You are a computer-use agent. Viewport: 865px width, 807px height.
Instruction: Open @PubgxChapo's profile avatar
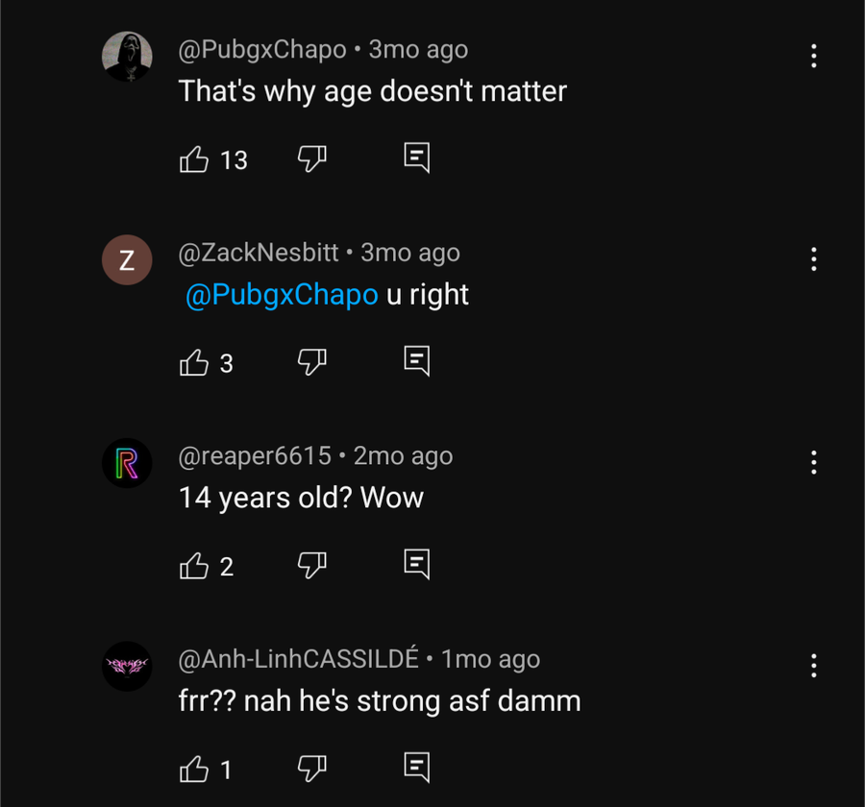click(x=127, y=57)
